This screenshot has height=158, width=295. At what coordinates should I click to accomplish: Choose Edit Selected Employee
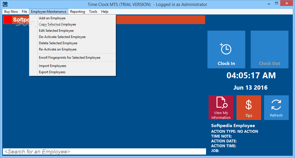(72, 31)
